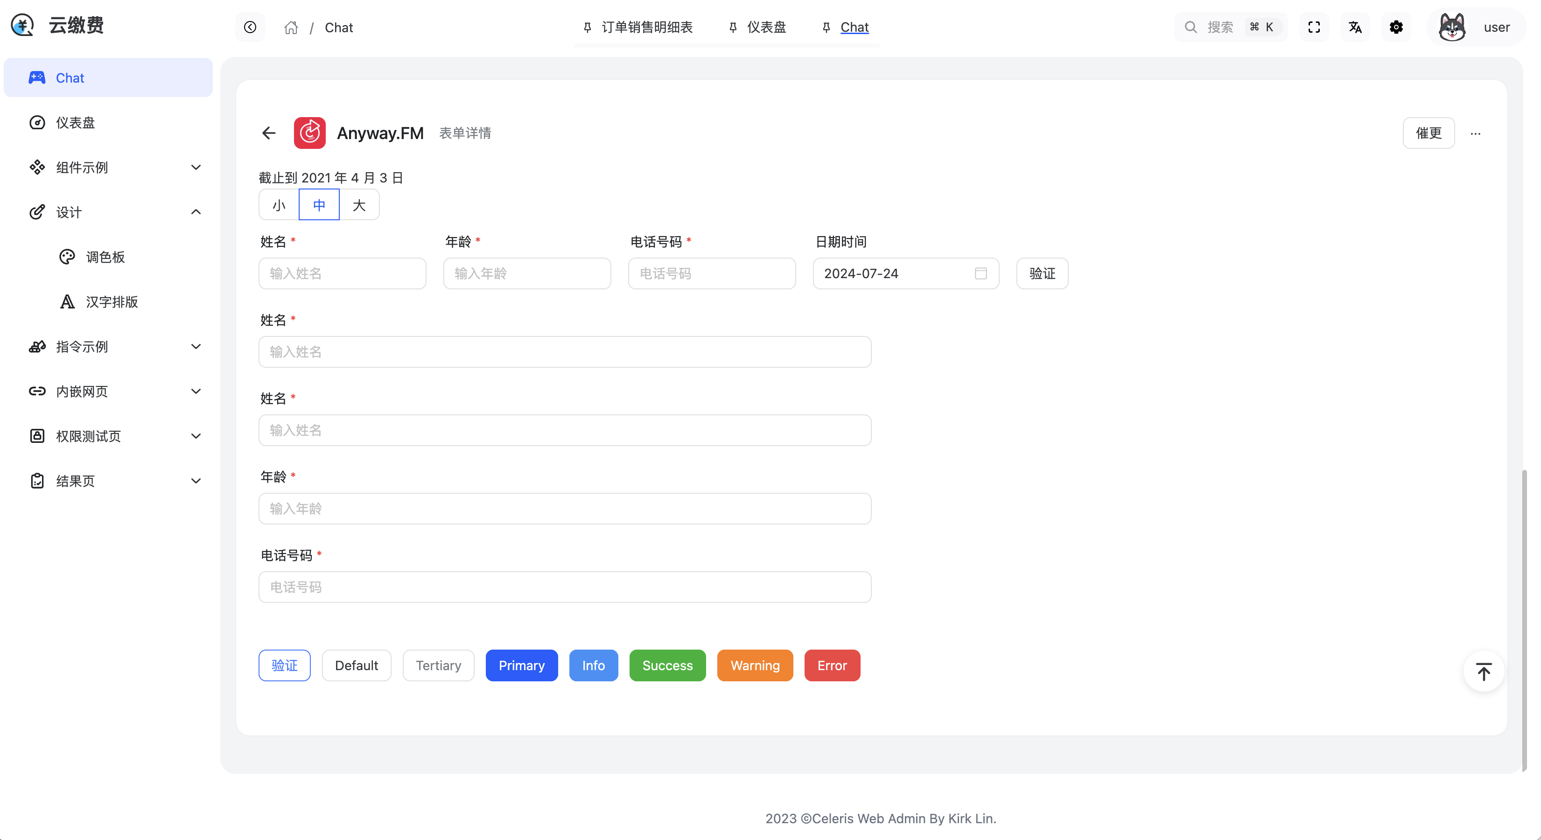Enter fullscreen mode icon
1541x840 pixels.
(x=1314, y=28)
